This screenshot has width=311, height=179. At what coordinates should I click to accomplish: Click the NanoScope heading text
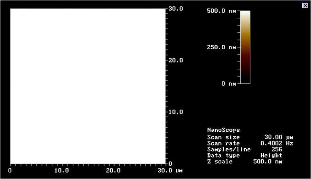223,130
